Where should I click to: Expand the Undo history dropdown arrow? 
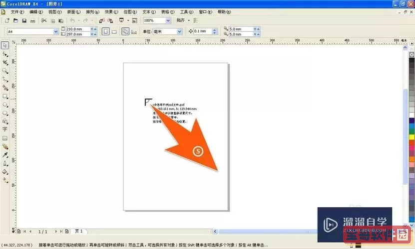coord(78,20)
